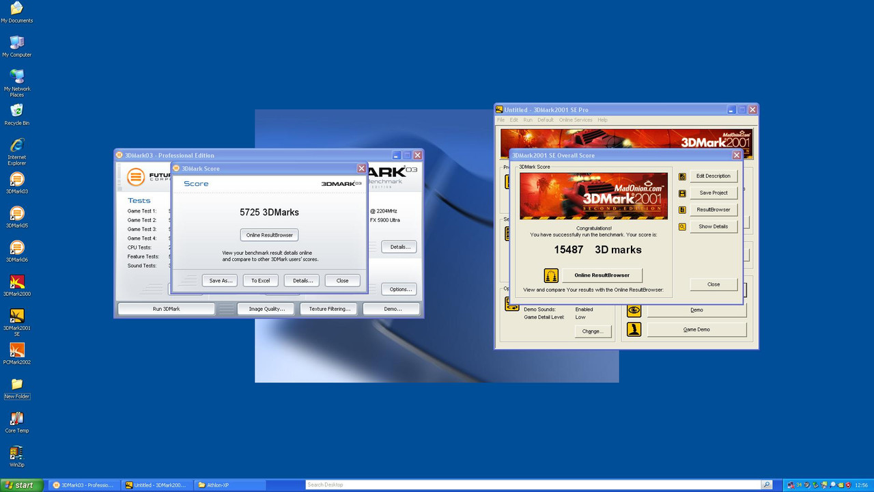This screenshot has height=492, width=874.
Task: Click Close in 3DMark2001 Overall Score dialog
Action: pyautogui.click(x=714, y=284)
